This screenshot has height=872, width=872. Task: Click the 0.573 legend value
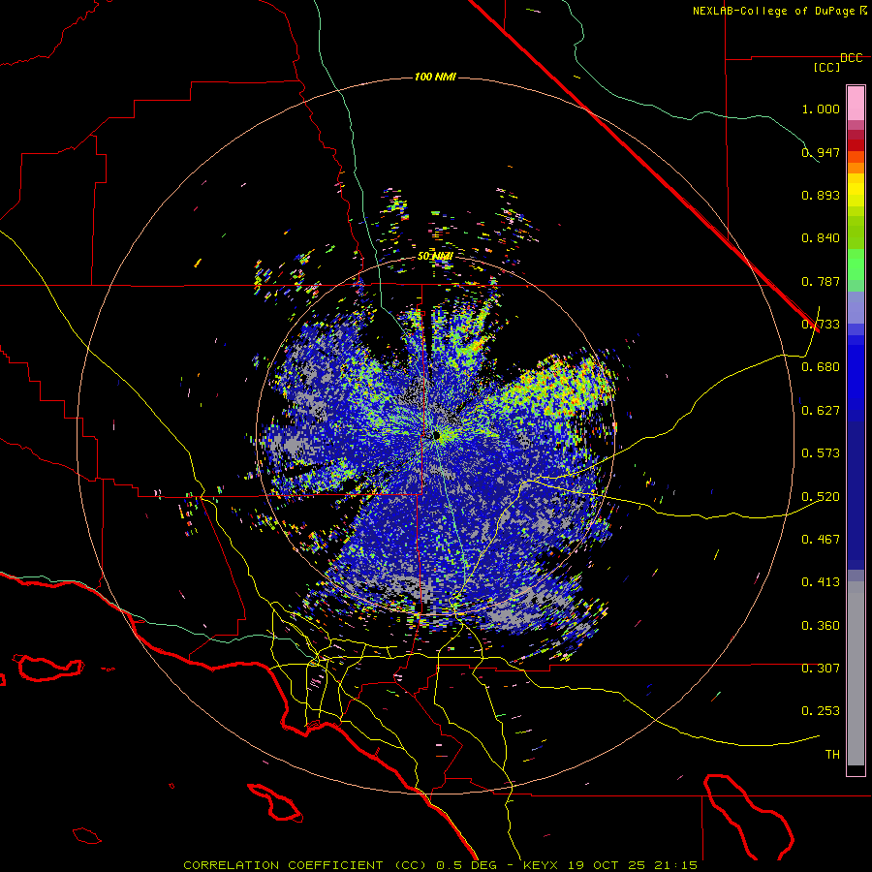click(821, 453)
